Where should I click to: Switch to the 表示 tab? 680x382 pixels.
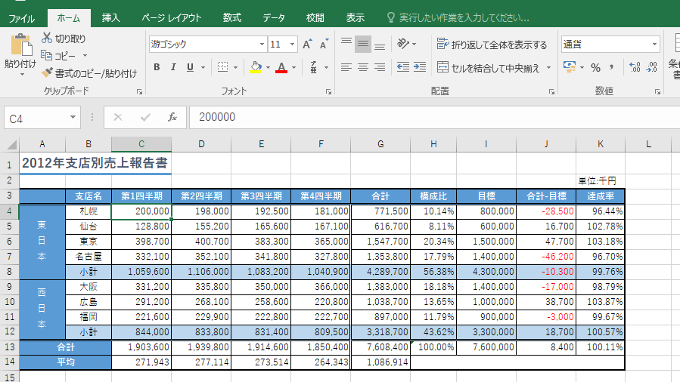[356, 17]
